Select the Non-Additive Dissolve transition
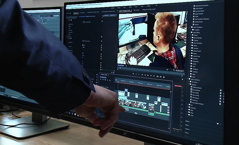Screen dimensions: 239x145 coord(197,103)
